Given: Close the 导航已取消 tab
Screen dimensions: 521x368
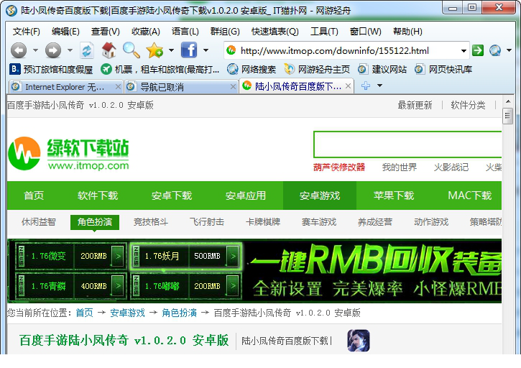Looking at the screenshot, I should click(234, 87).
